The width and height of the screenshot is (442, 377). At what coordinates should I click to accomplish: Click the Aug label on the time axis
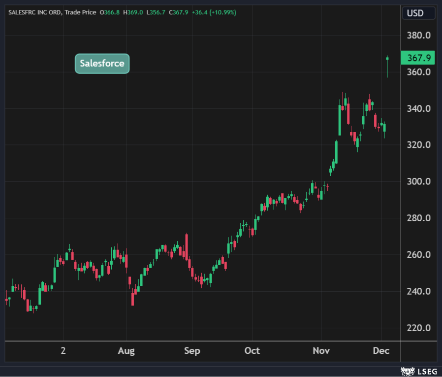126,351
